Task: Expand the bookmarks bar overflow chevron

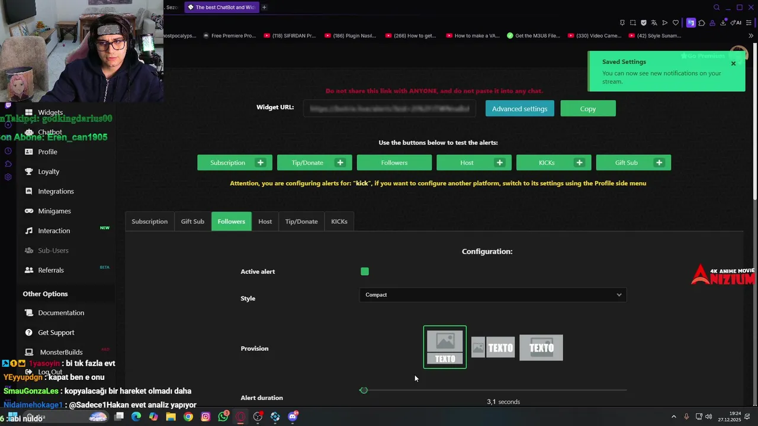Action: point(751,35)
